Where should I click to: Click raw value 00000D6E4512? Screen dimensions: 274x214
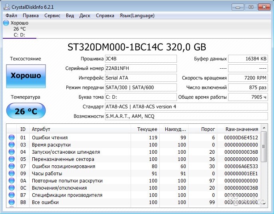[x=241, y=138]
